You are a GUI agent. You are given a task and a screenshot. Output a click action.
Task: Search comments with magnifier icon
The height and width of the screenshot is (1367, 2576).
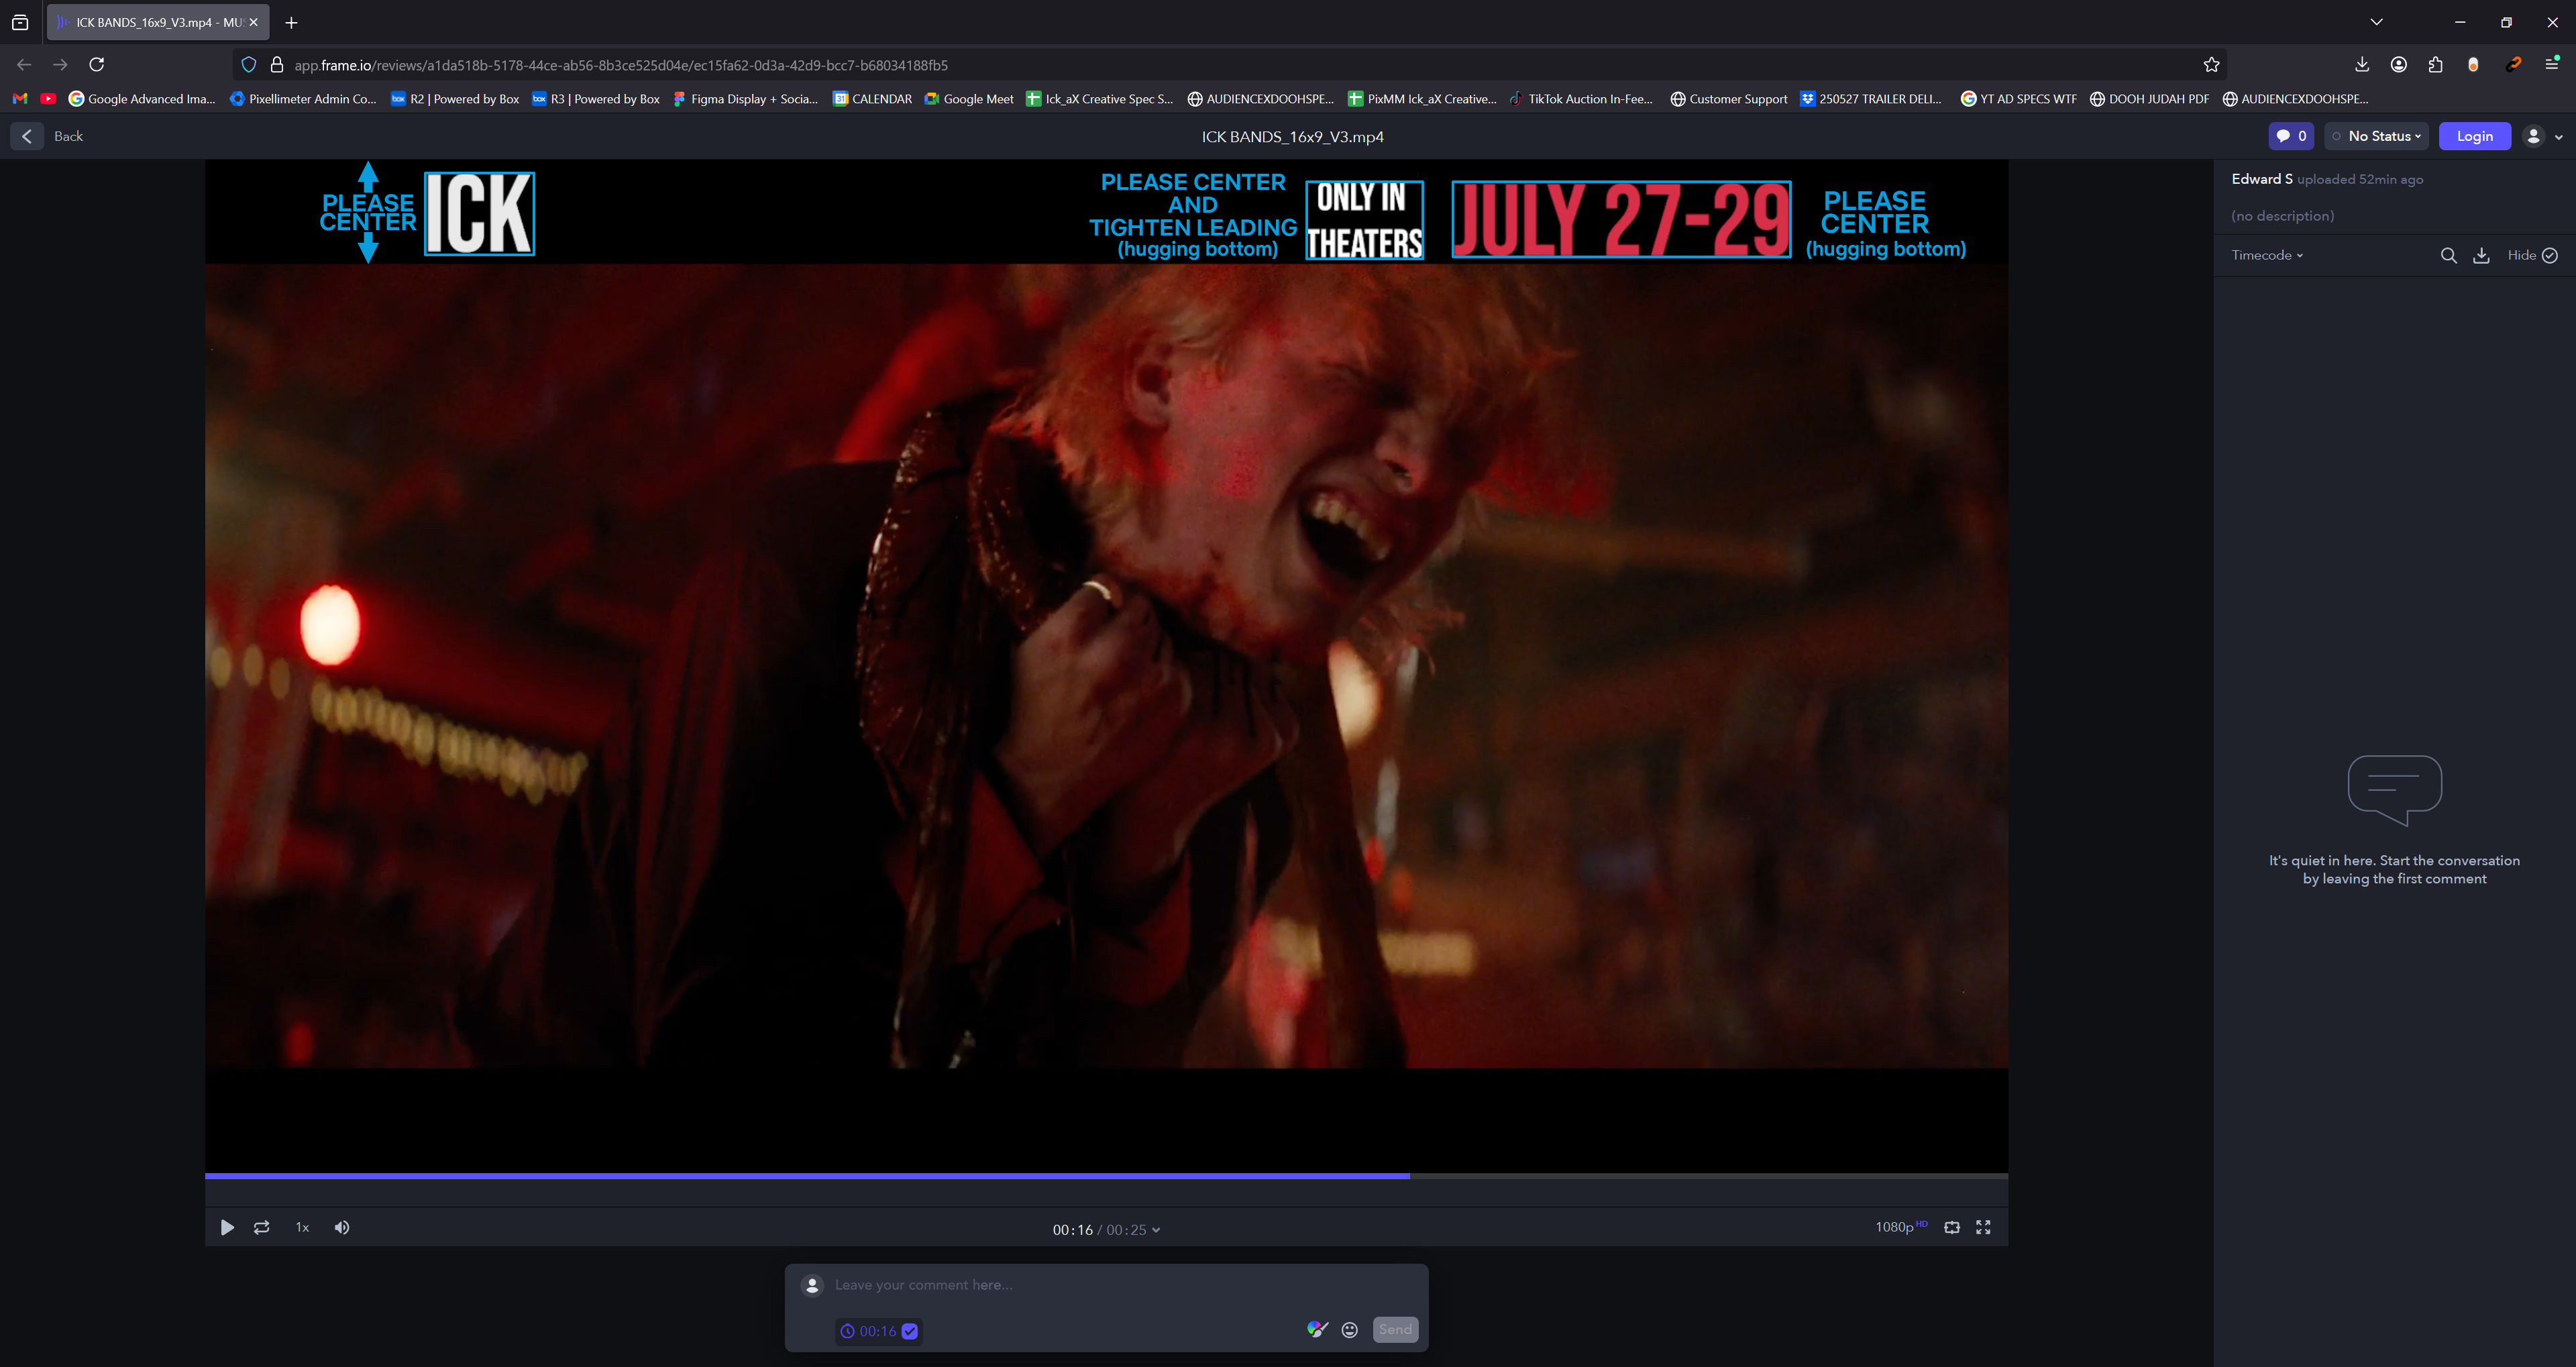[2448, 255]
